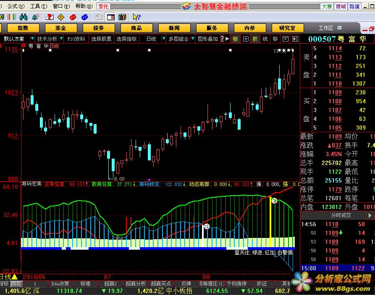
Task: Click the 新闻 yellow button
Action: pos(174,28)
